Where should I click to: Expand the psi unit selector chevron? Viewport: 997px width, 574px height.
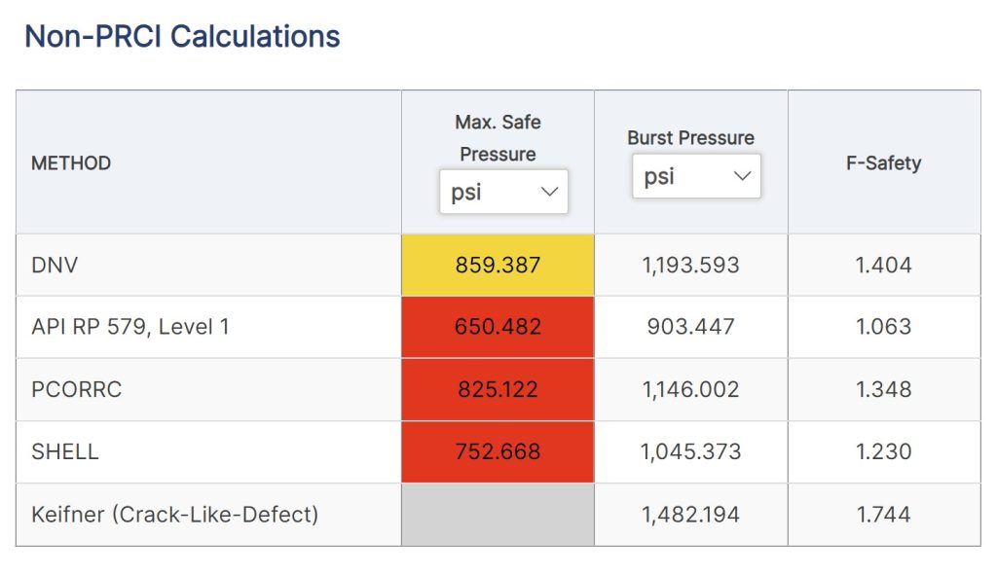coord(550,192)
